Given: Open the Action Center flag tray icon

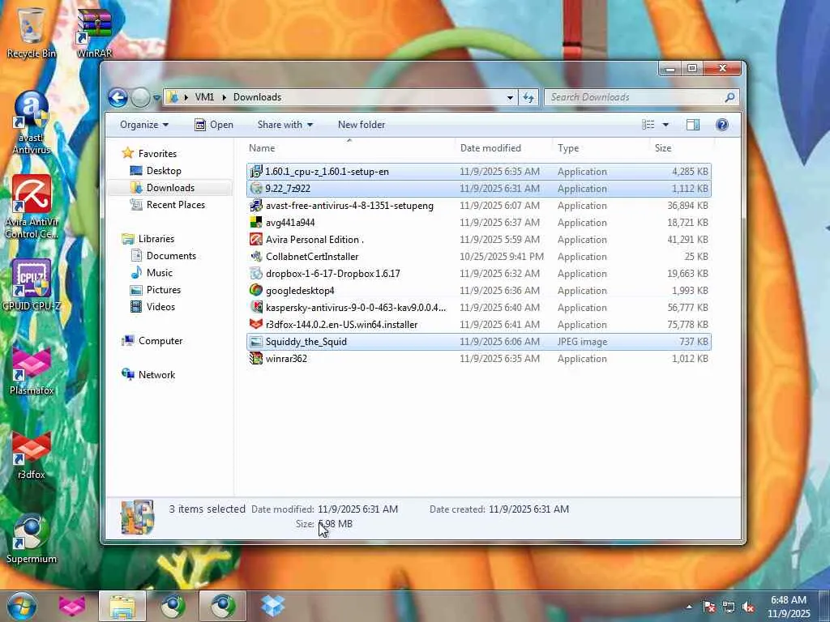Looking at the screenshot, I should click(709, 607).
